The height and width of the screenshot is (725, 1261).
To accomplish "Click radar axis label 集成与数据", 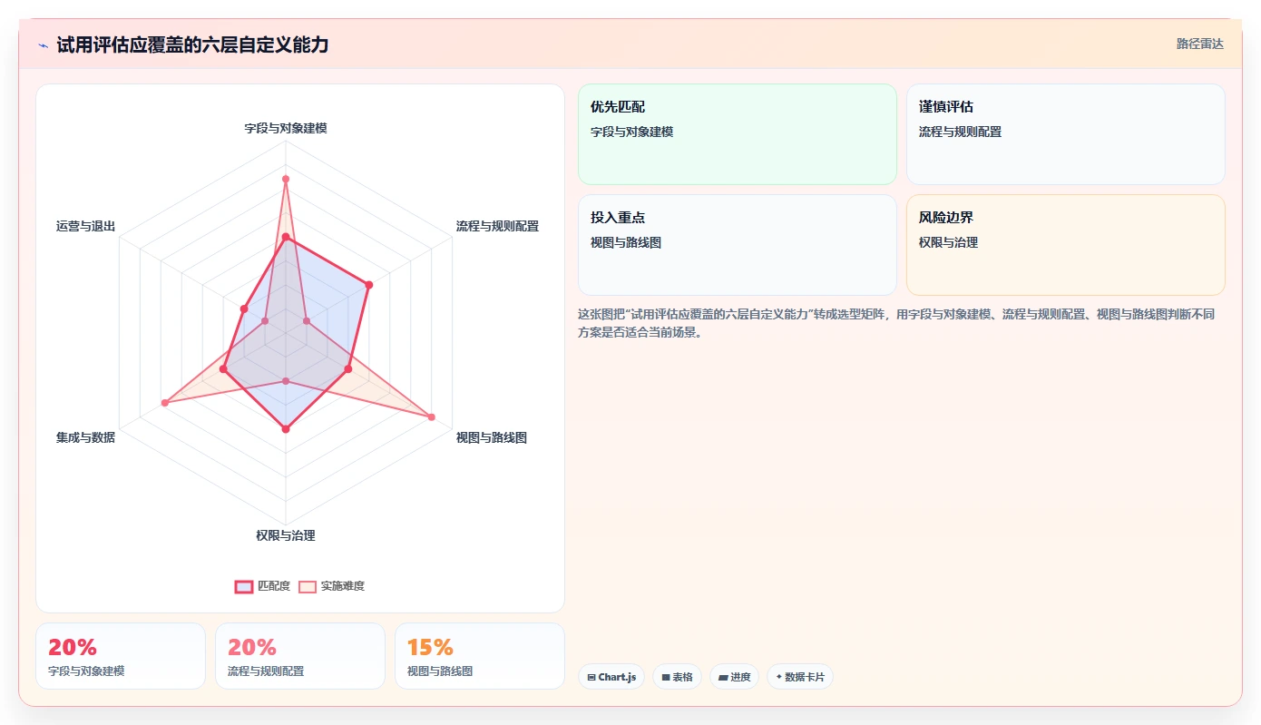I will 85,437.
